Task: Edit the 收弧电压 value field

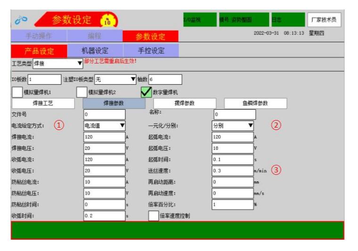Action: pos(105,170)
